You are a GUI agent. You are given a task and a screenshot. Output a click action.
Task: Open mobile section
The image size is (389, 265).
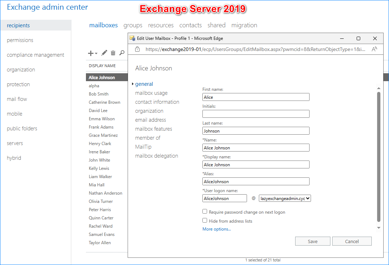[x=15, y=114]
